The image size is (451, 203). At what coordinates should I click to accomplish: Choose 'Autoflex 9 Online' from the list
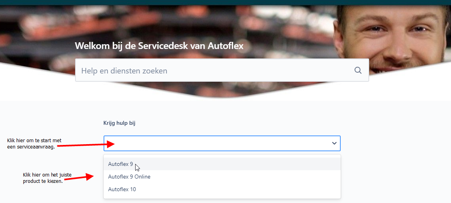129,177
